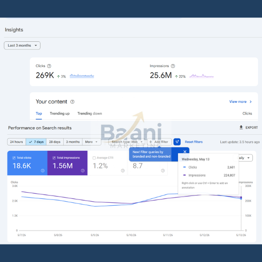Image resolution: width=262 pixels, height=262 pixels.
Task: Click the Clicks column header in Your content
Action: pyautogui.click(x=247, y=114)
